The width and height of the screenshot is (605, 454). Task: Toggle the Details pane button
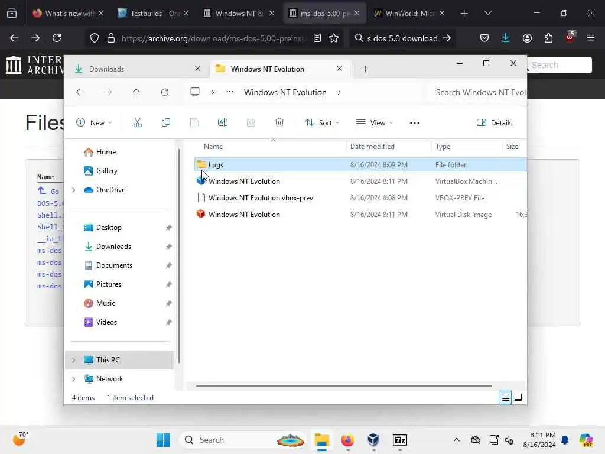click(x=495, y=123)
